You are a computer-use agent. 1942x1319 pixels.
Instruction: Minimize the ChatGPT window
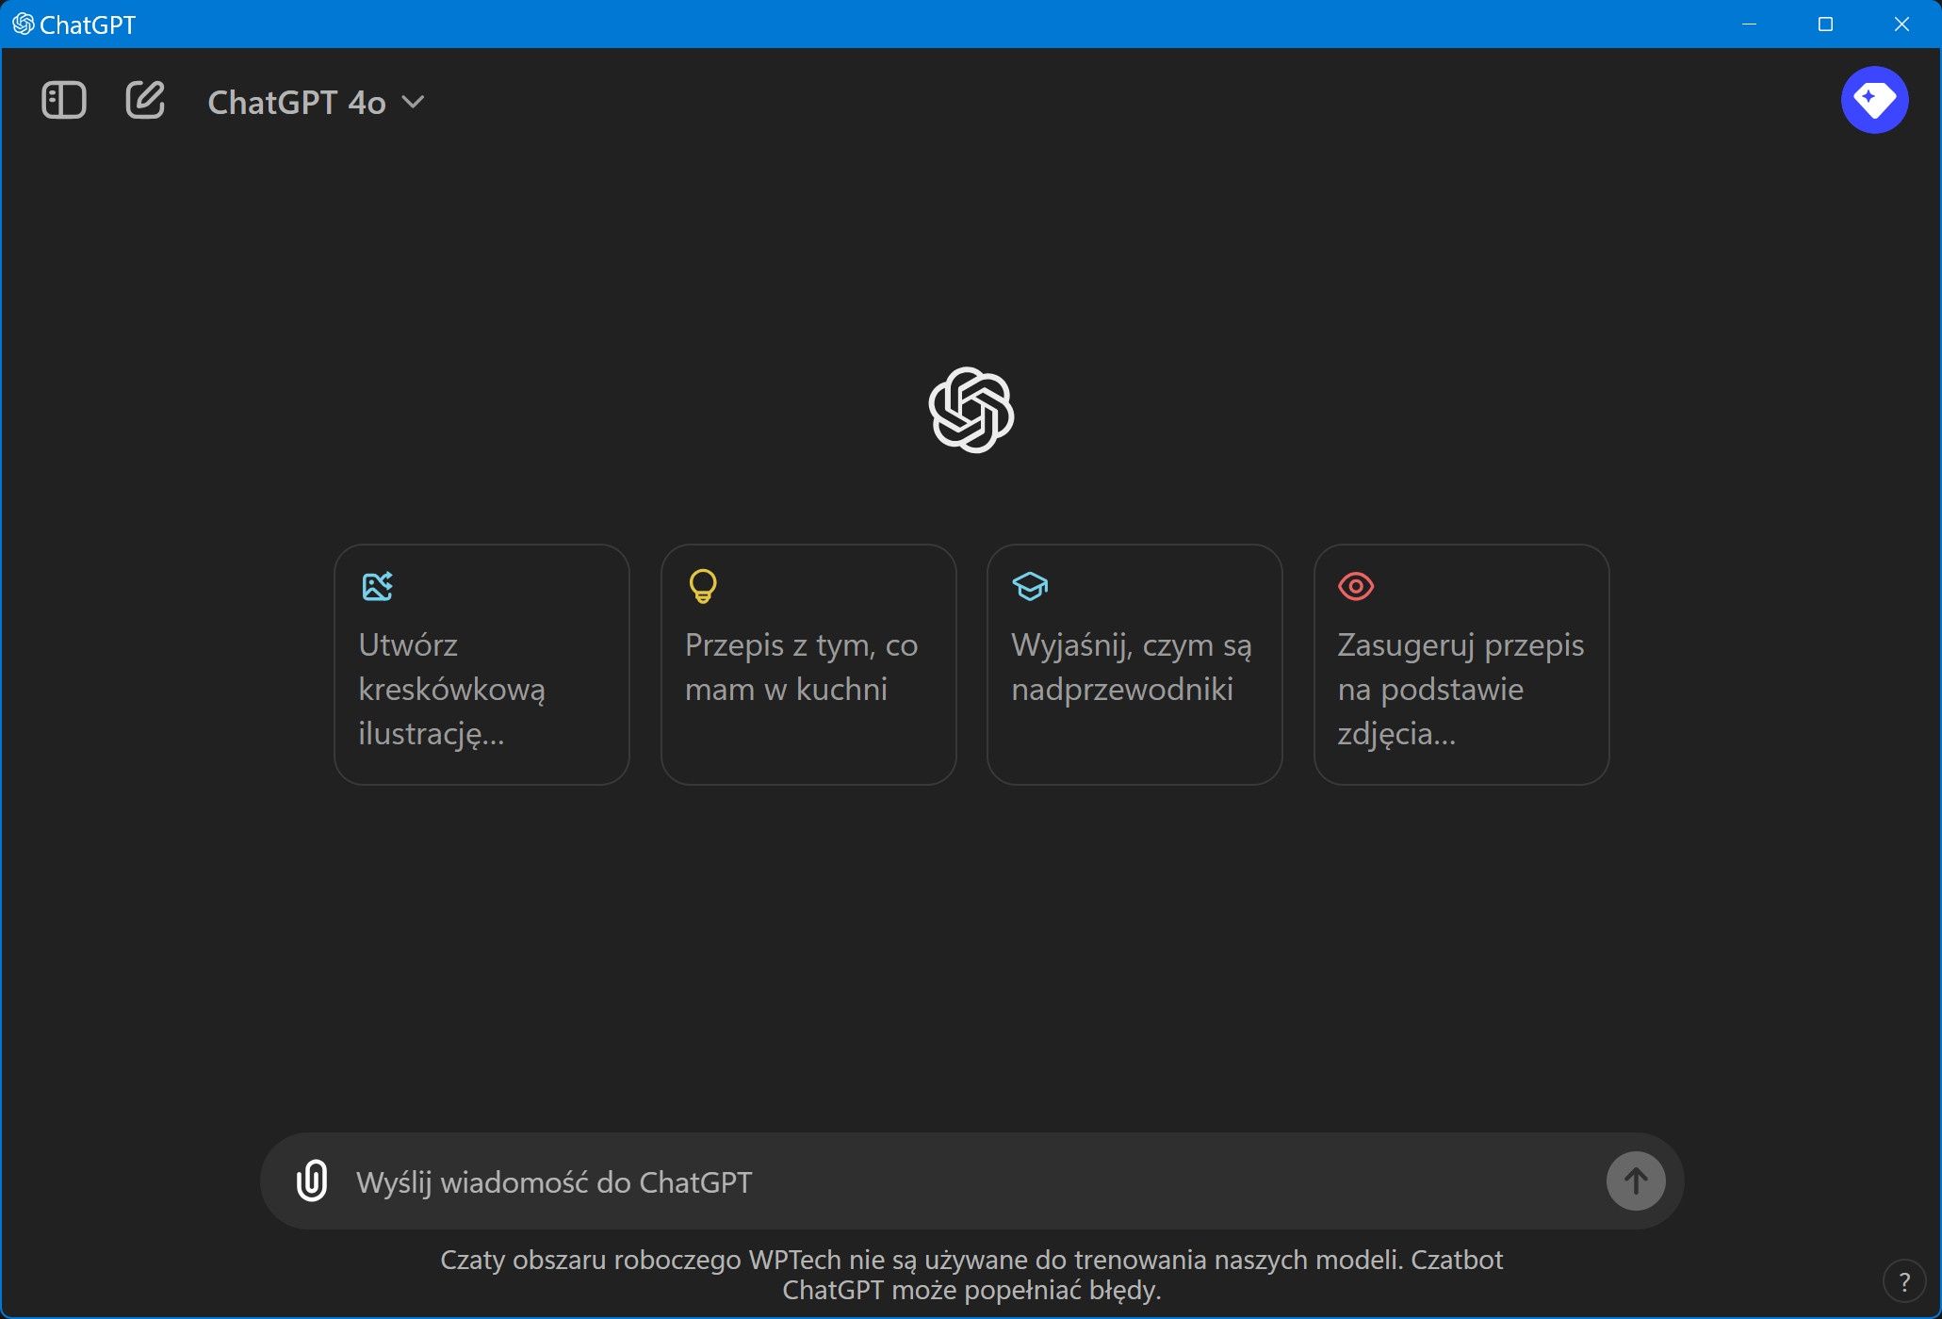[x=1750, y=24]
